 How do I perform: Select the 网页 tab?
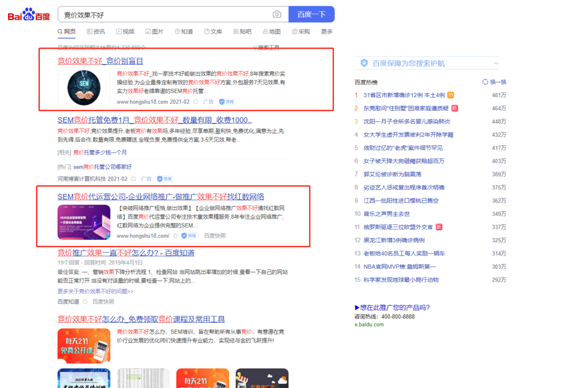click(x=66, y=32)
